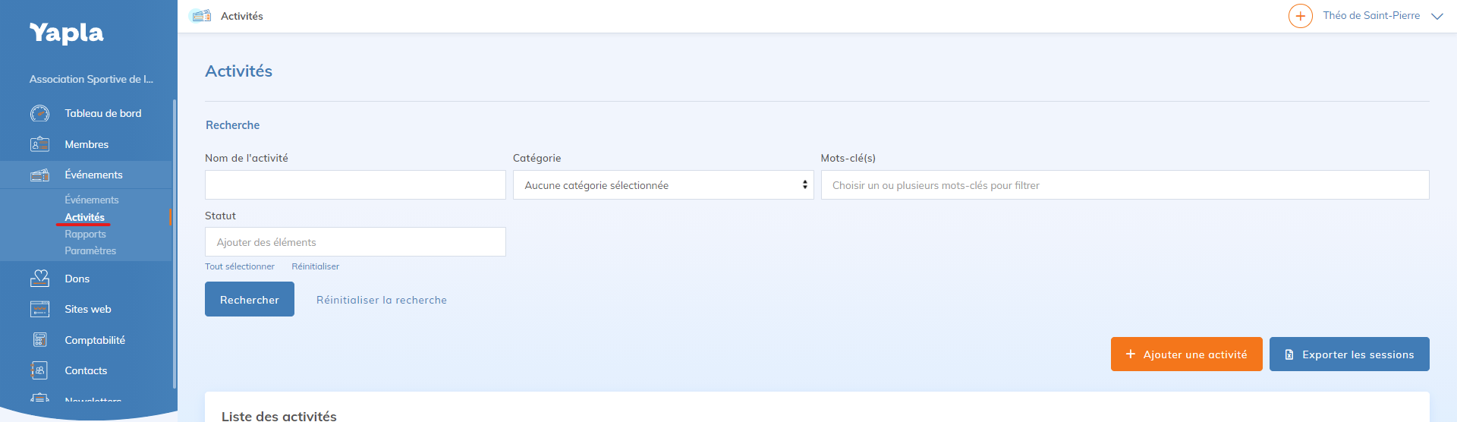Open the Statut multi-select field
This screenshot has width=1457, height=422.
point(355,242)
